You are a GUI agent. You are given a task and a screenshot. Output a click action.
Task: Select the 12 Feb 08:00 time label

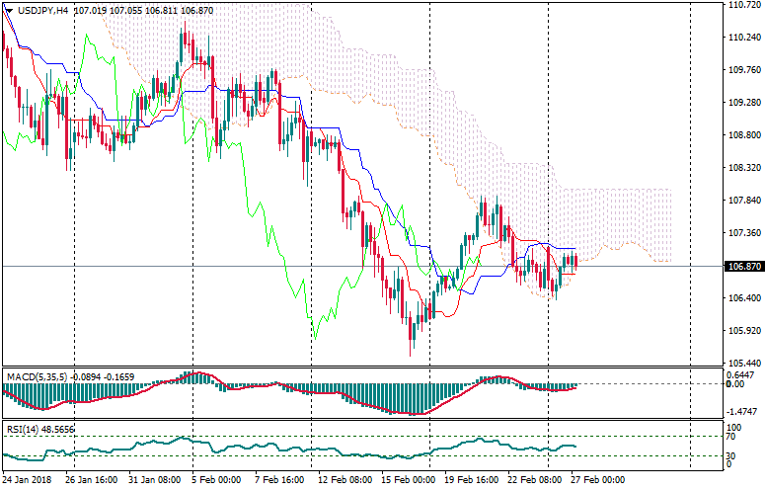click(343, 479)
